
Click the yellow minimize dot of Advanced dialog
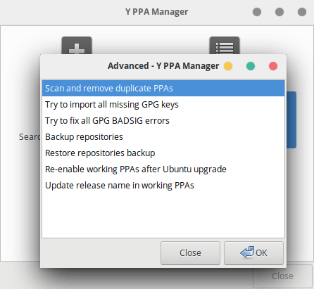tap(228, 66)
